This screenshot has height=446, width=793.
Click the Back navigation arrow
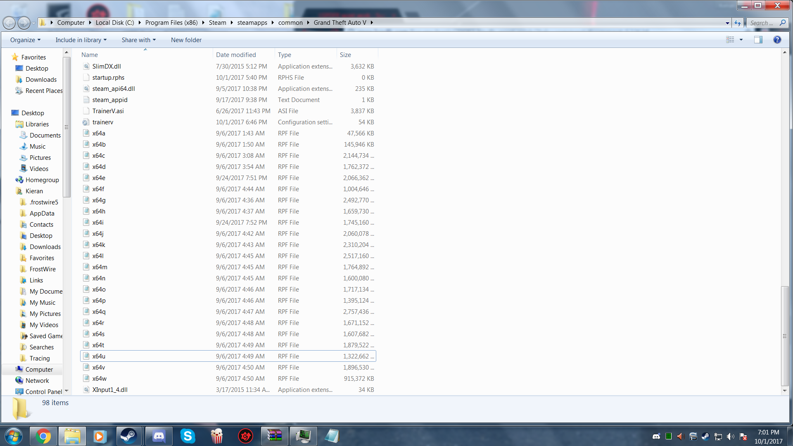click(9, 23)
